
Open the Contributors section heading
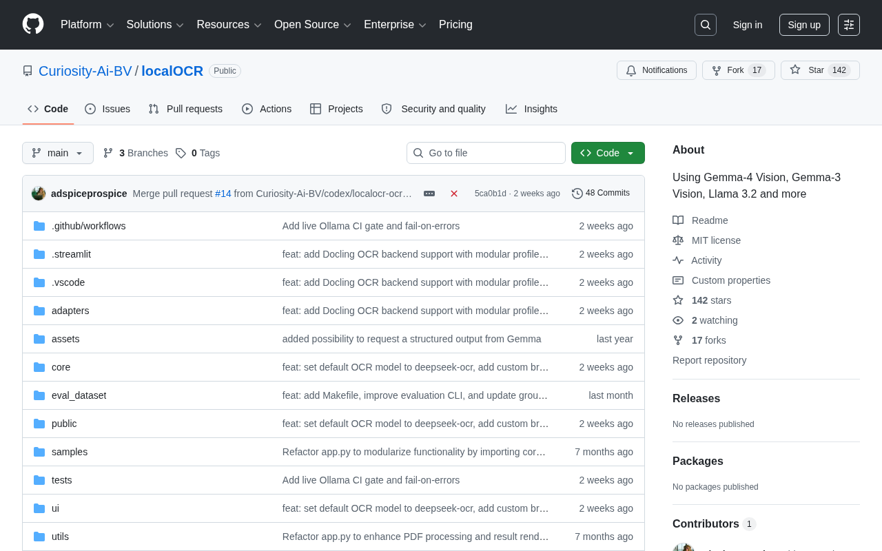click(706, 524)
